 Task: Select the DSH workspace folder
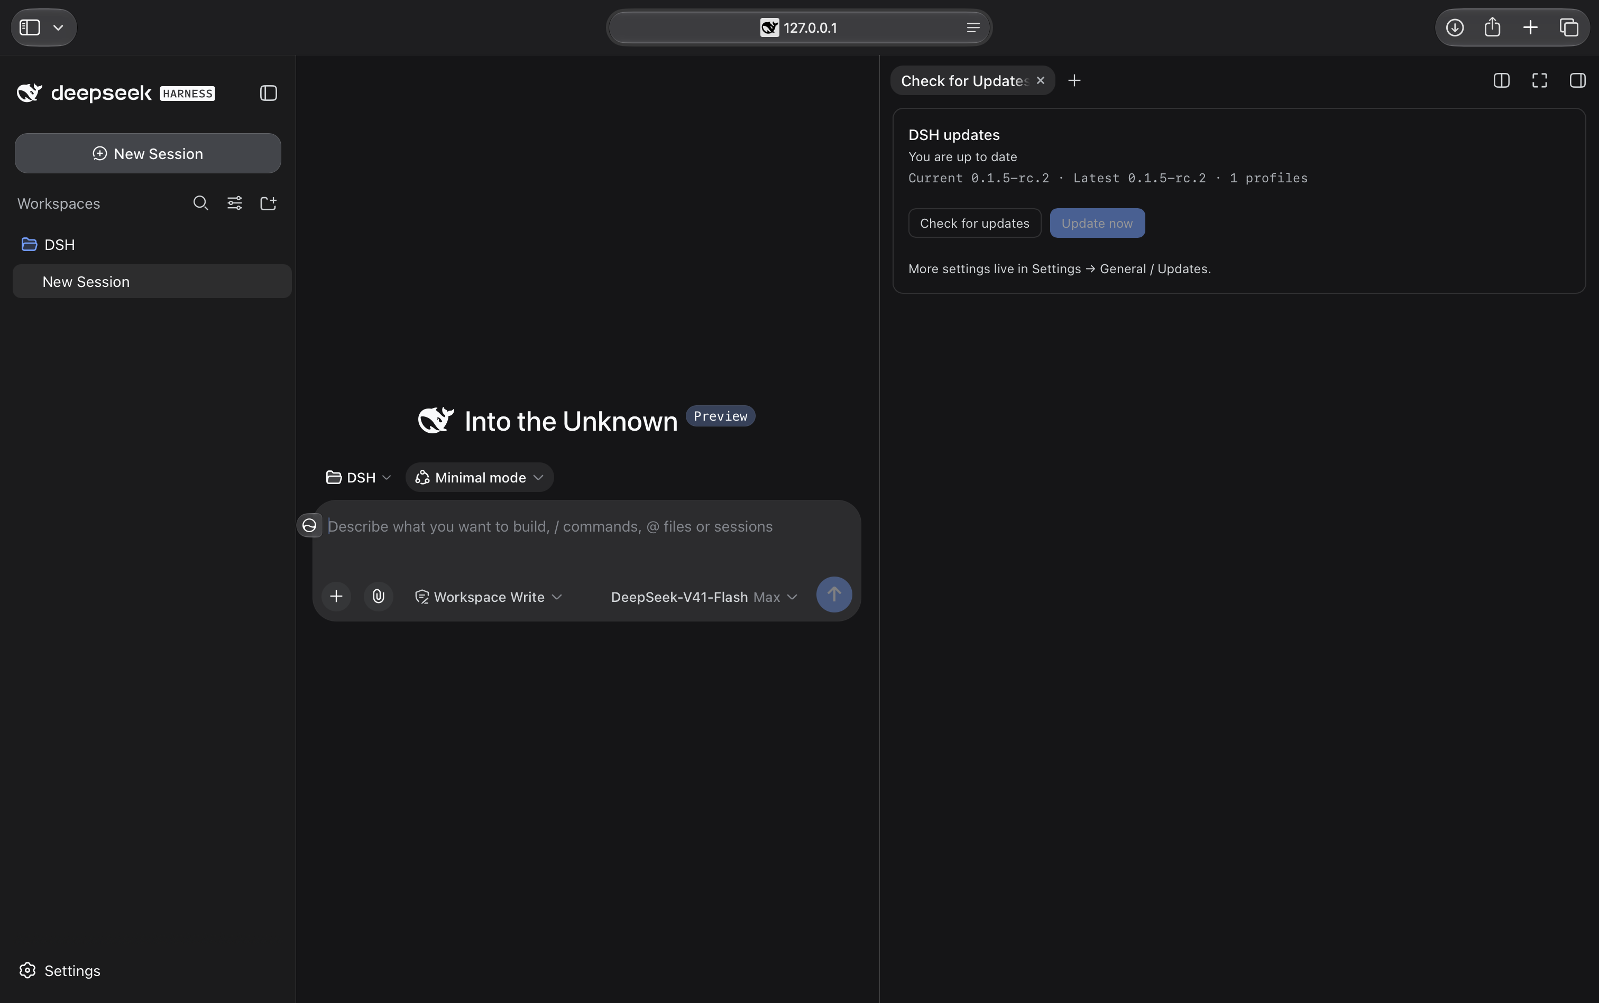(x=152, y=245)
